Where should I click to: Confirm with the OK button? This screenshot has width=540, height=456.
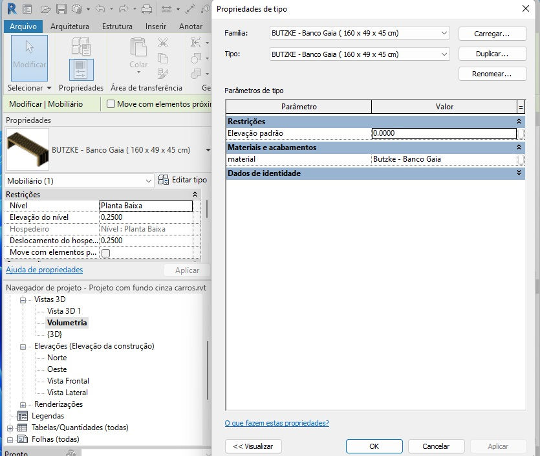[374, 446]
